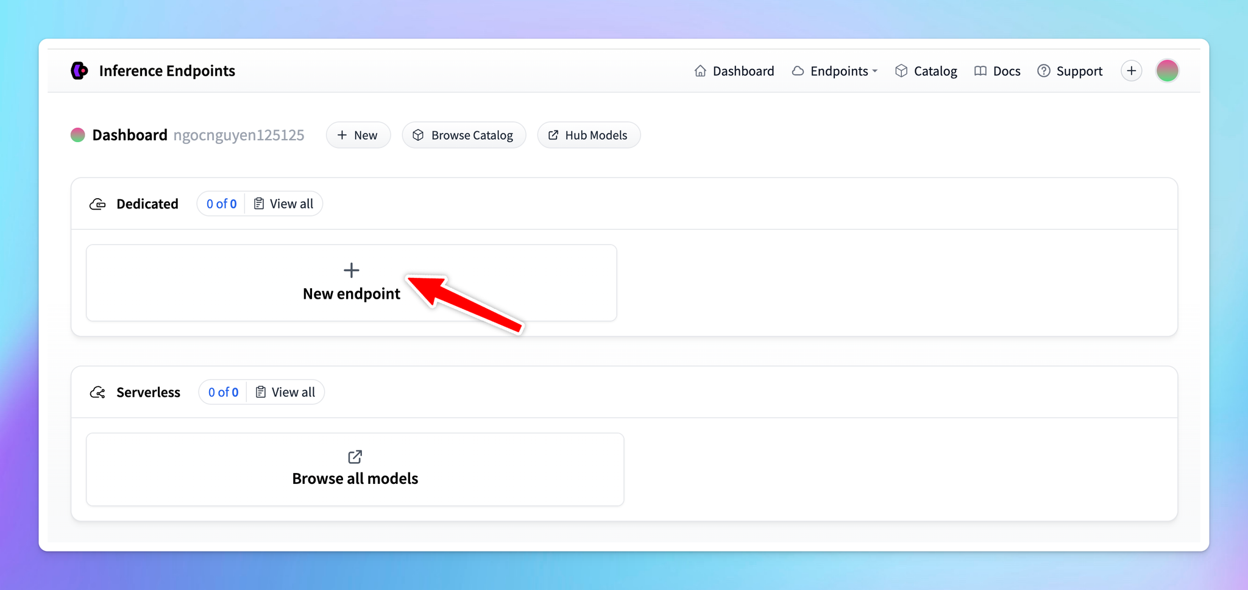Click the cloud icon beside Endpoints nav
This screenshot has width=1248, height=590.
pyautogui.click(x=798, y=71)
